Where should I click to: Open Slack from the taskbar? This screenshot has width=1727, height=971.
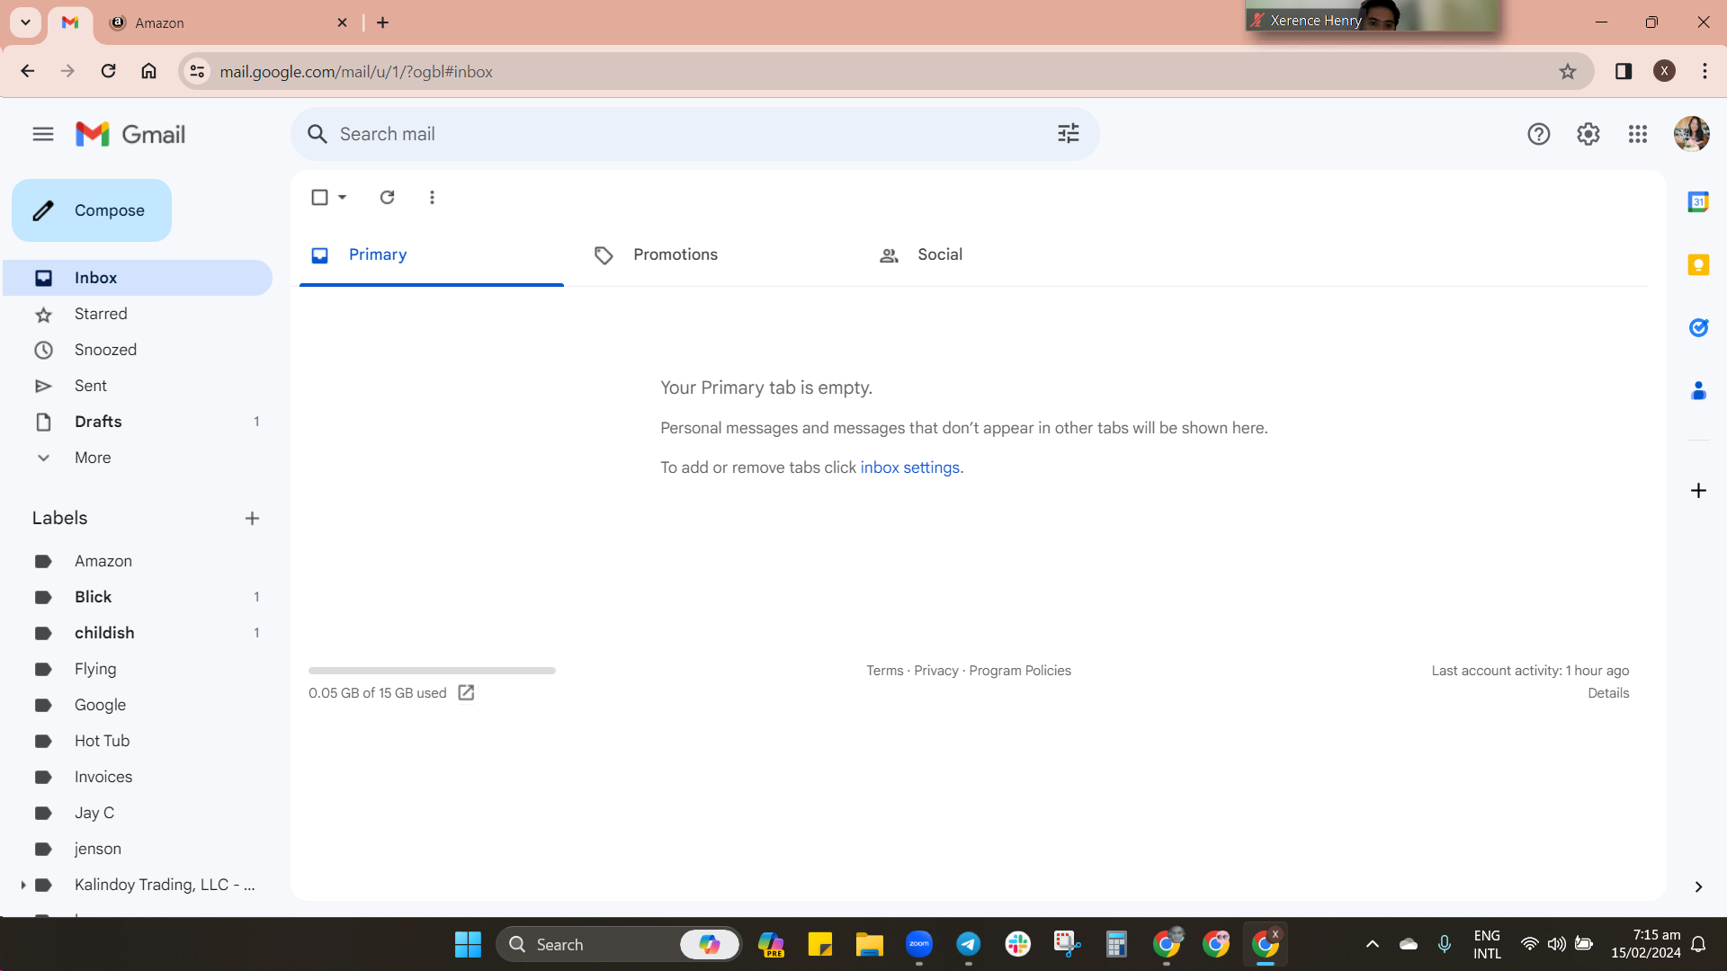coord(1017,944)
